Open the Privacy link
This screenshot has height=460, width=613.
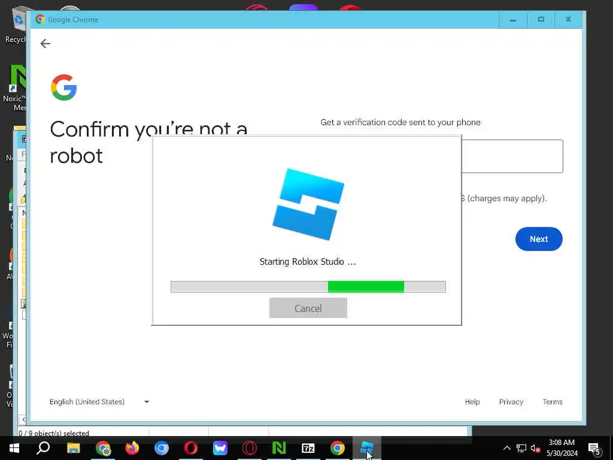(x=511, y=402)
